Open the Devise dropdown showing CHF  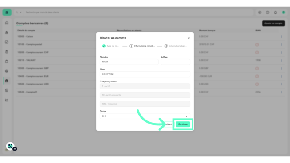pos(145,116)
